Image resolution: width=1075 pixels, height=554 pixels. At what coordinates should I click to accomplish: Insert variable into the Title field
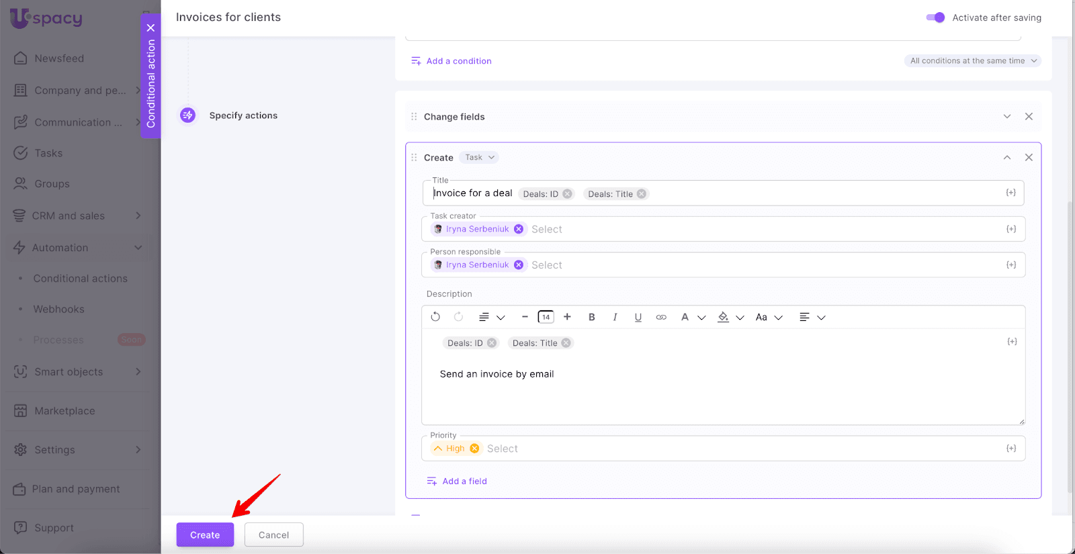(1010, 193)
